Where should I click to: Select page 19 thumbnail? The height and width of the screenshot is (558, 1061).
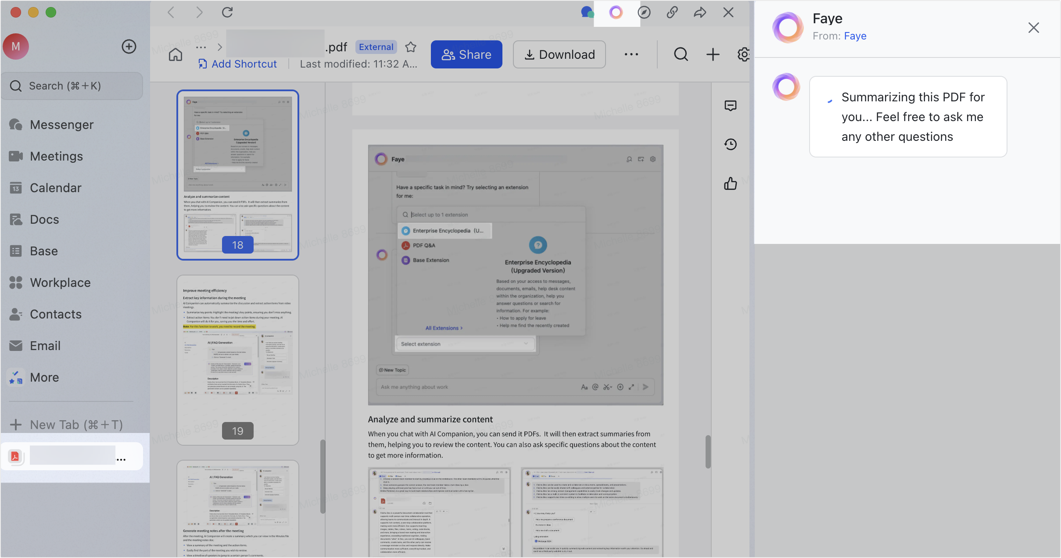238,360
